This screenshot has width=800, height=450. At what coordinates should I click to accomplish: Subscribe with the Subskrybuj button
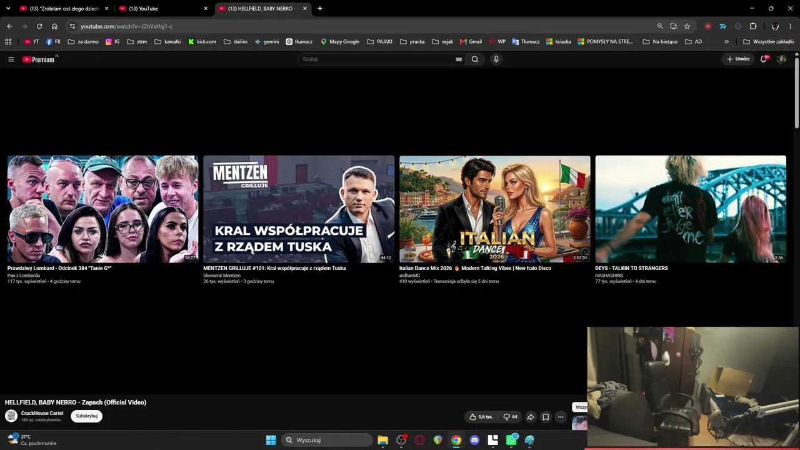[86, 416]
